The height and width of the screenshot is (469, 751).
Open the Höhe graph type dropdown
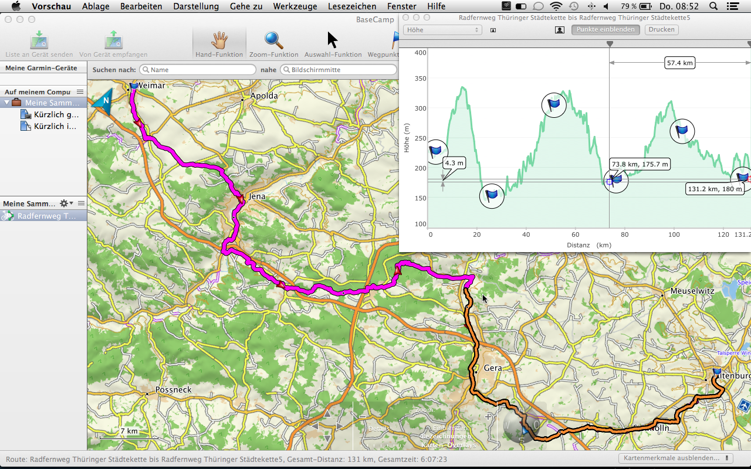pos(442,30)
